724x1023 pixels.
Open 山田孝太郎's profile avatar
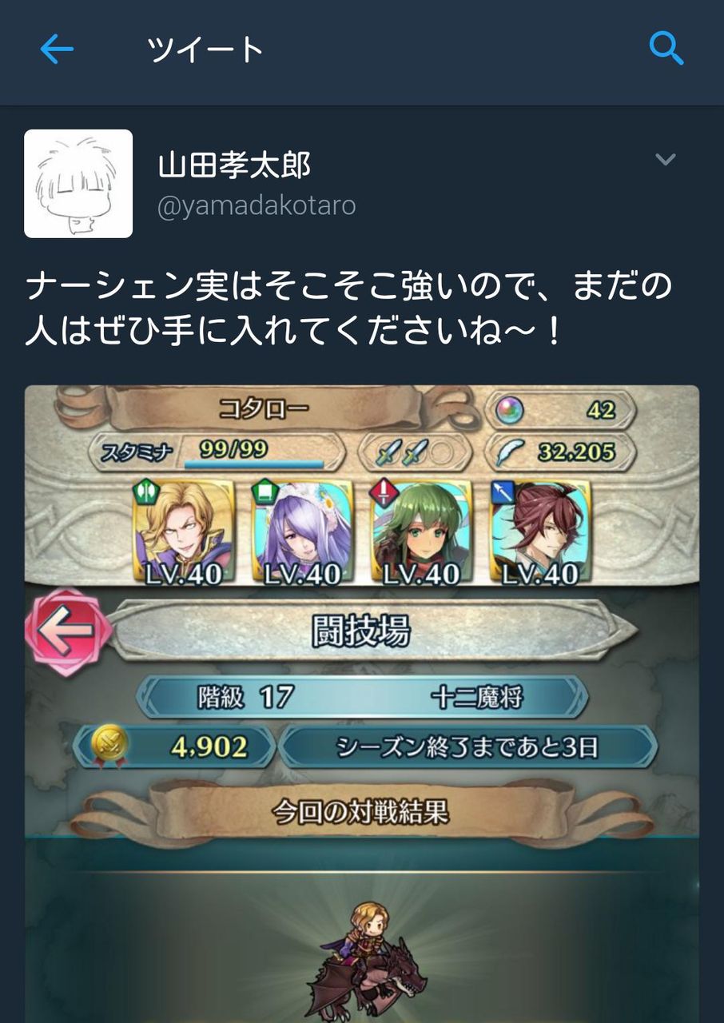pyautogui.click(x=78, y=184)
